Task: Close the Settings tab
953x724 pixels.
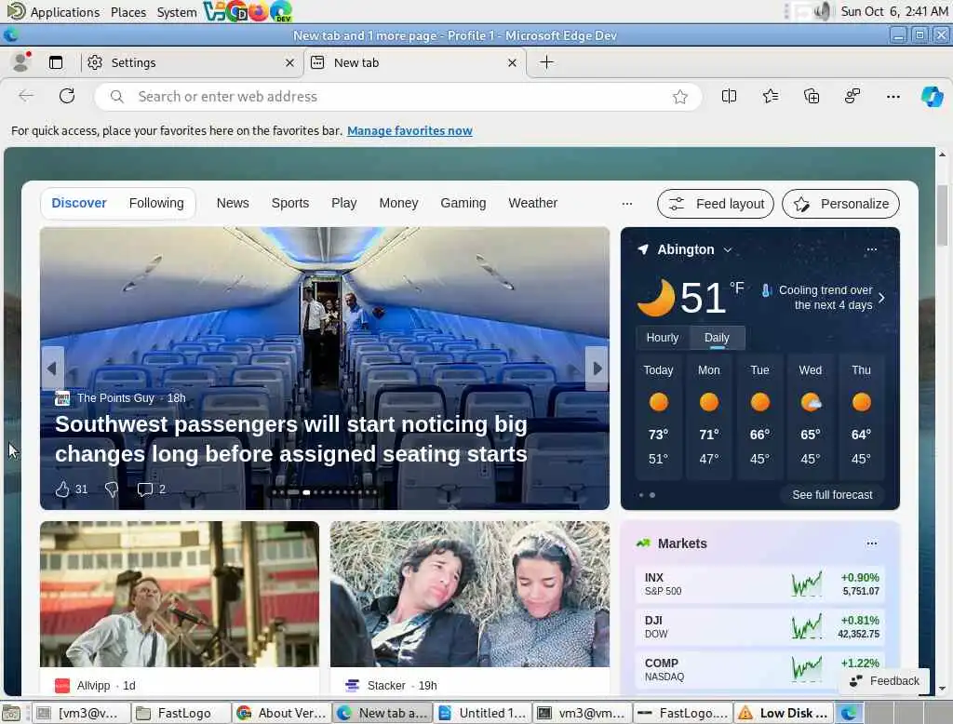Action: point(290,62)
